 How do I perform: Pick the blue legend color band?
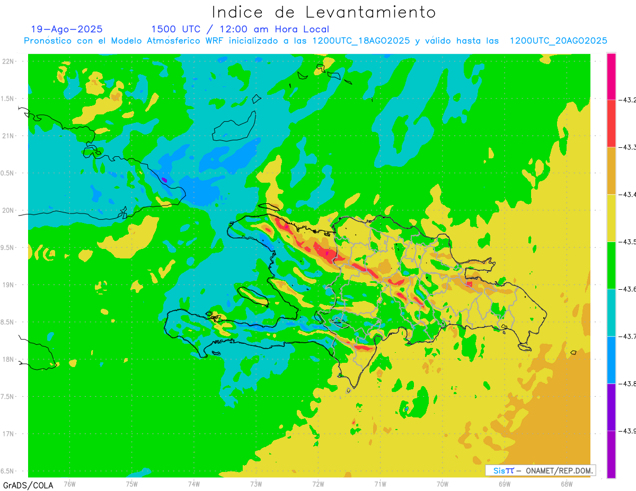611,360
